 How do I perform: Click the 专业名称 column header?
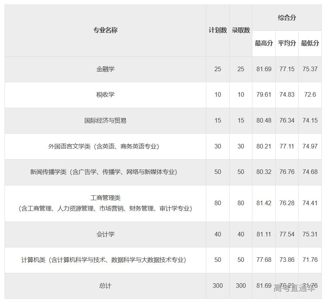click(x=105, y=30)
